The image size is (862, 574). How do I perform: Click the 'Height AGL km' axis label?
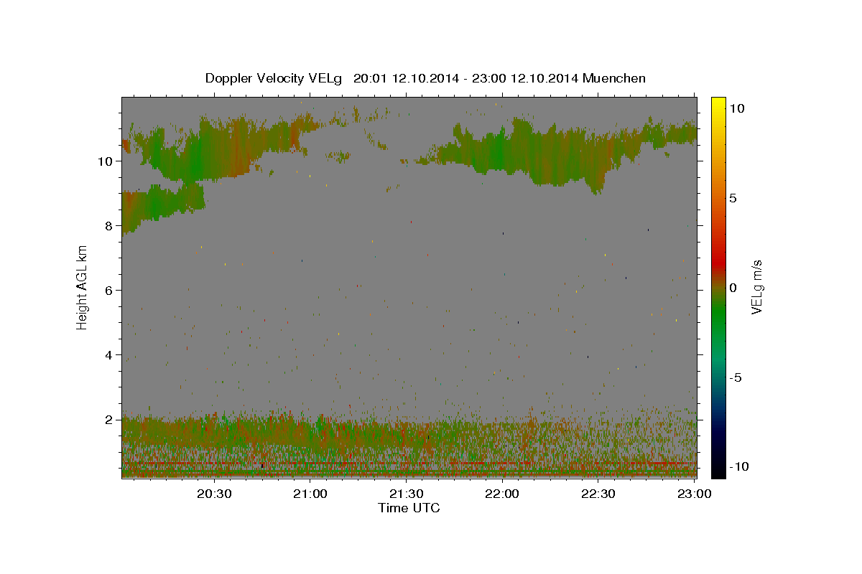[83, 287]
